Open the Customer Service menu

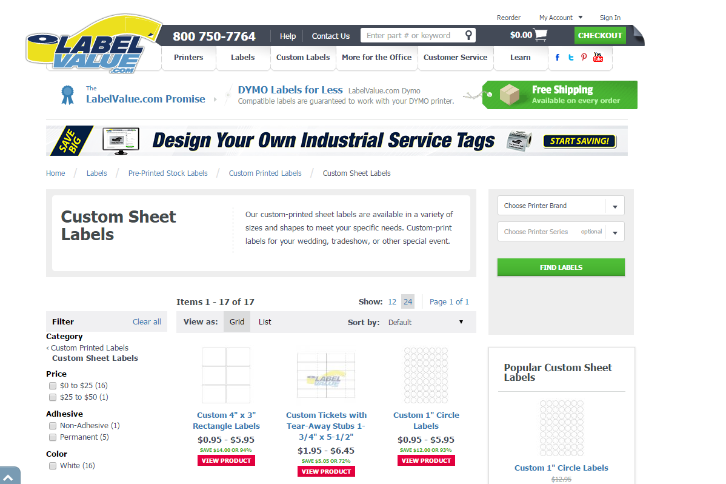pyautogui.click(x=455, y=58)
